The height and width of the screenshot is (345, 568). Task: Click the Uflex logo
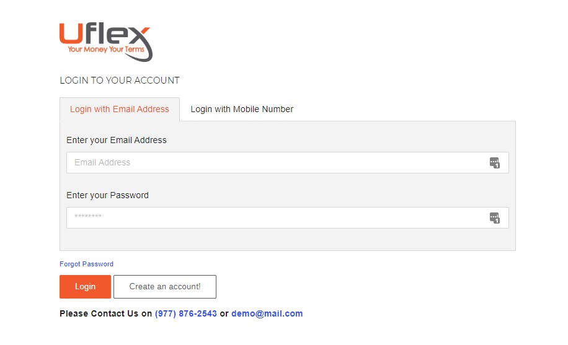tap(106, 42)
